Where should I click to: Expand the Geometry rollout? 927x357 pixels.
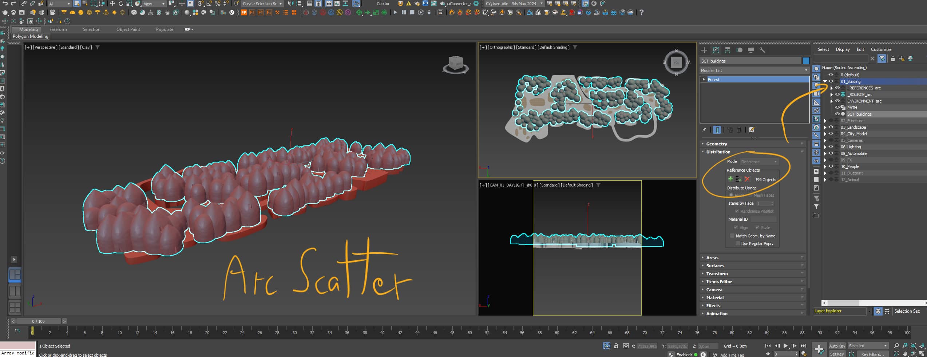point(716,144)
